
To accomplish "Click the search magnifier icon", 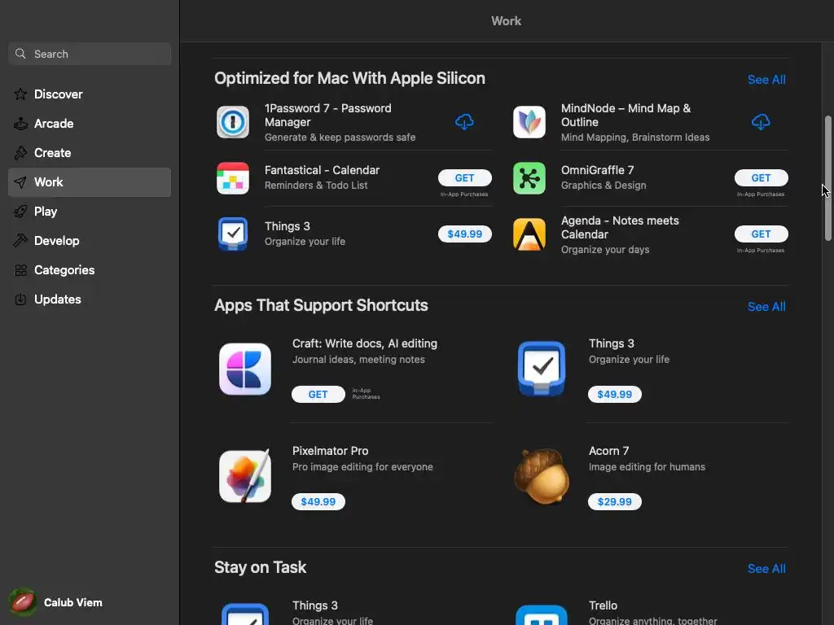I will pos(20,54).
